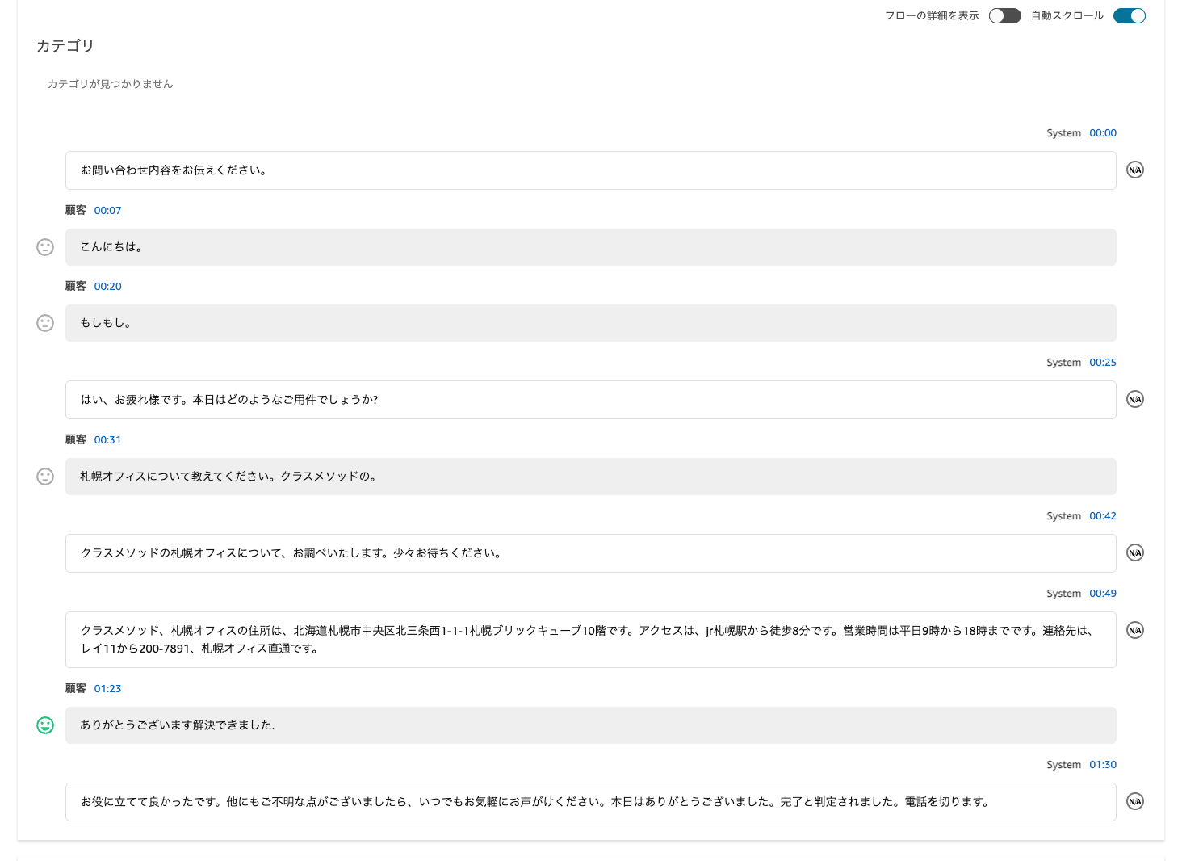Click the neutral sentiment icon beside 「こんにちは。」
This screenshot has width=1182, height=861.
tap(45, 246)
